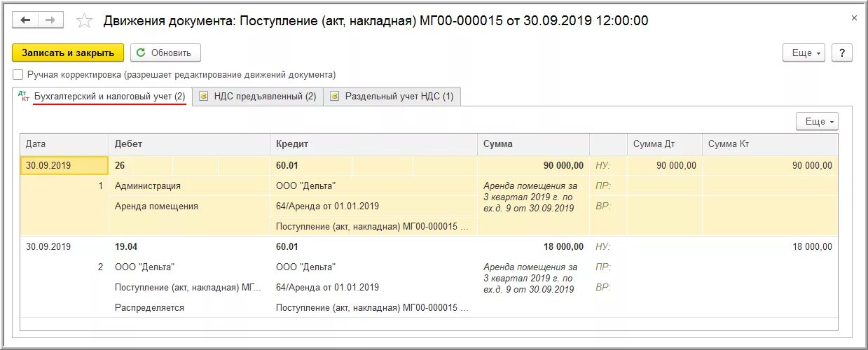Add document to favorites with star icon
This screenshot has height=350, width=868.
[x=84, y=20]
